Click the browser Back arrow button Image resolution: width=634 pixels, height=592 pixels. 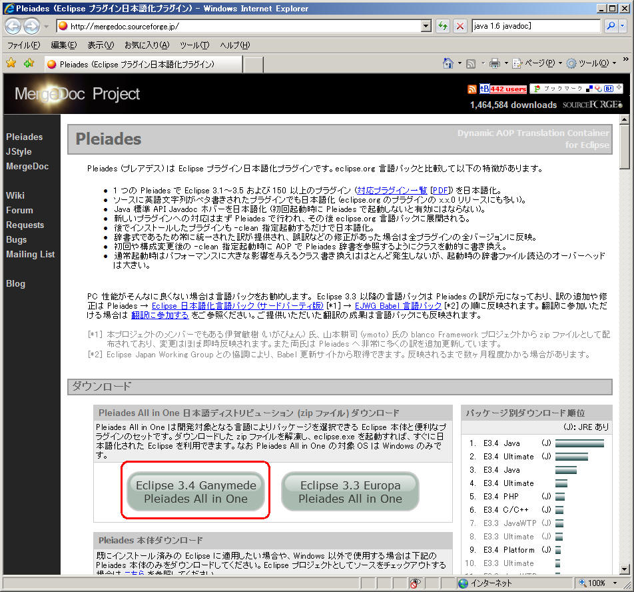tap(13, 26)
